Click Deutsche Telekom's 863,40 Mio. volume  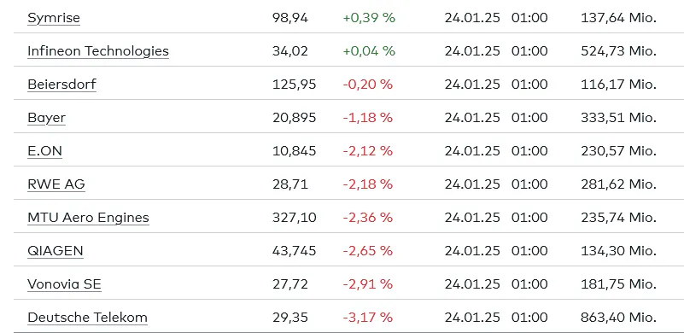point(618,318)
